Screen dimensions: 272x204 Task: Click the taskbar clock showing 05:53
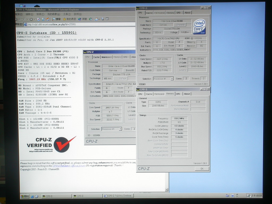[257, 196]
